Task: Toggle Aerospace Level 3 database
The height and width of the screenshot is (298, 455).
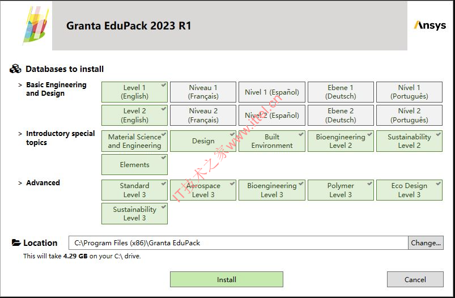Action: click(203, 190)
